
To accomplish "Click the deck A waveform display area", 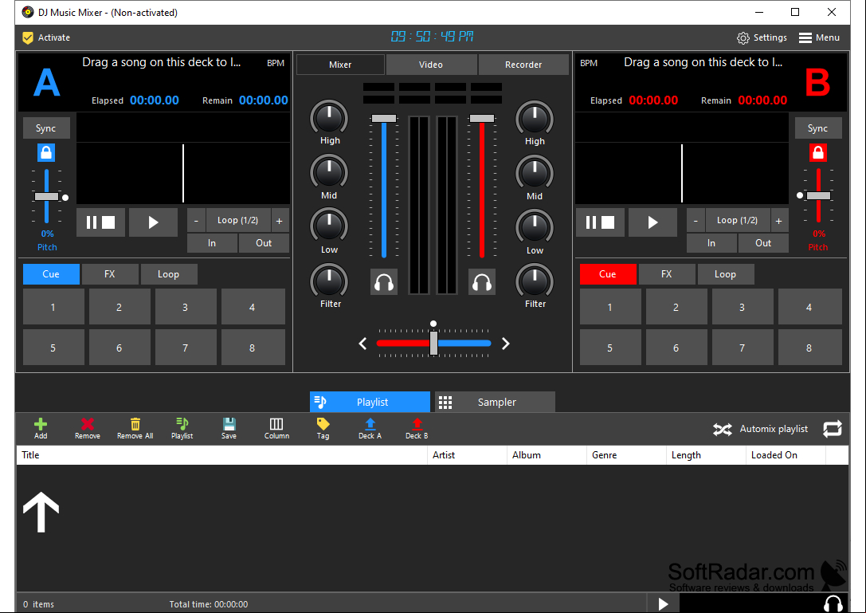I will point(183,159).
